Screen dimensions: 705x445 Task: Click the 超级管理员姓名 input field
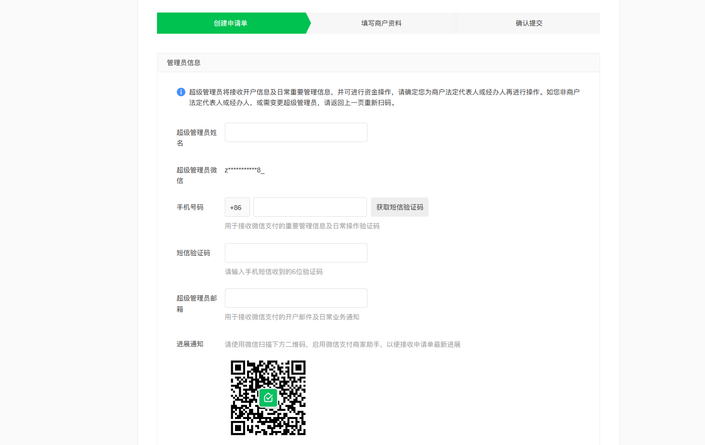(x=296, y=132)
